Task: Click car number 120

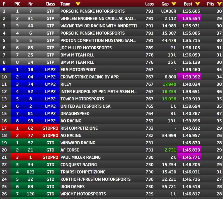Action: pyautogui.click(x=30, y=194)
